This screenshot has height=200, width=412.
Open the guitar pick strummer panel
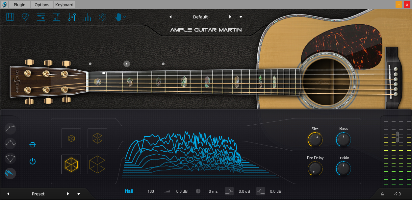click(25, 17)
